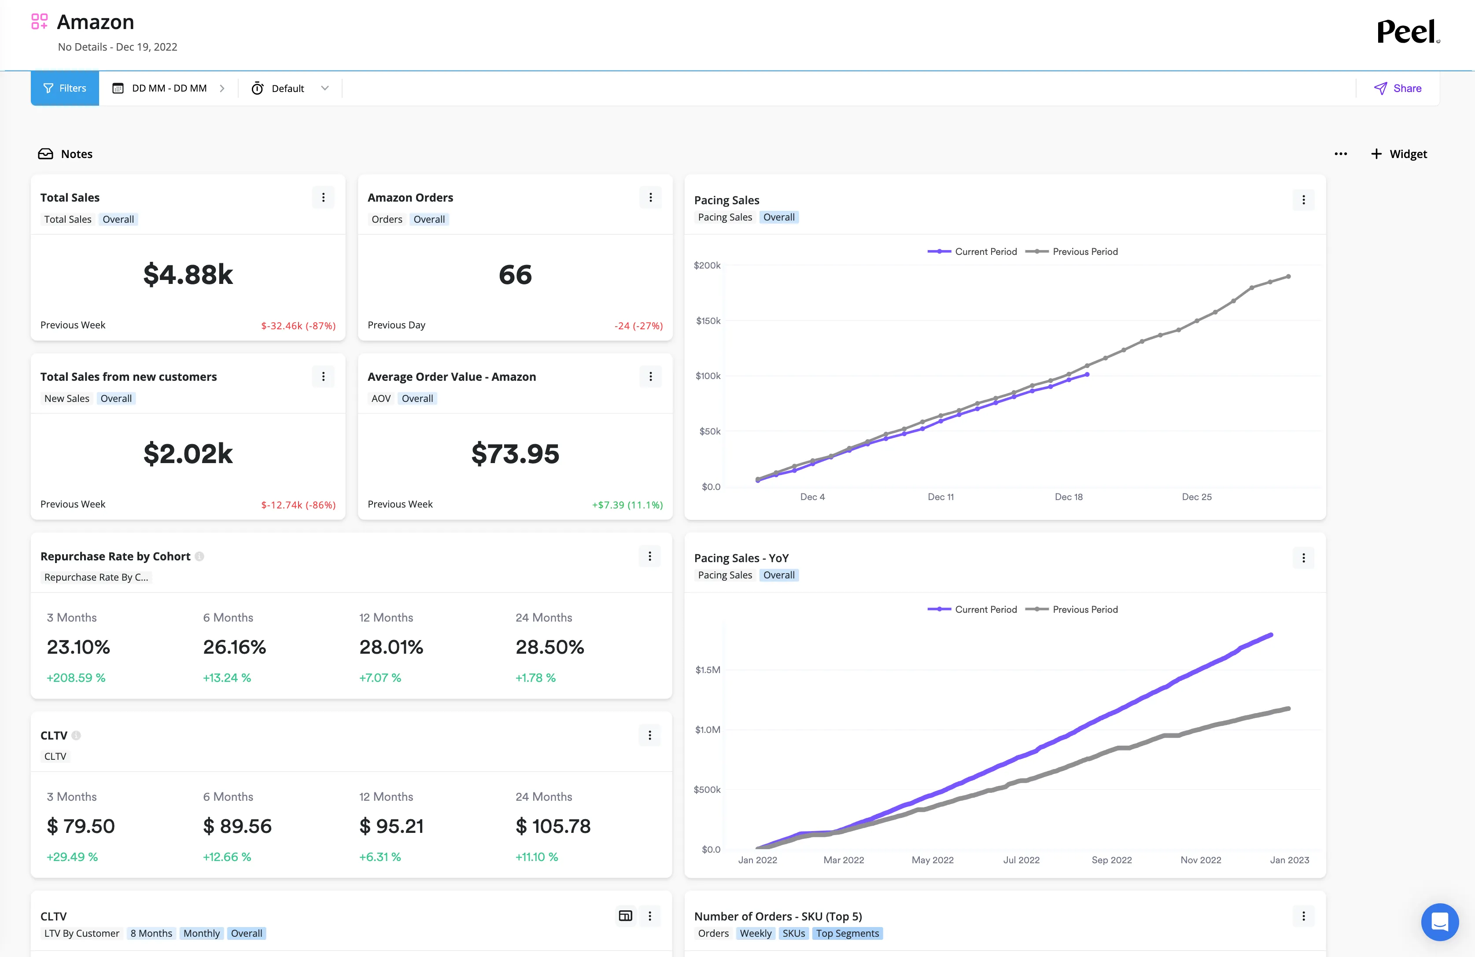Click the $73.95 average order value

(x=515, y=453)
